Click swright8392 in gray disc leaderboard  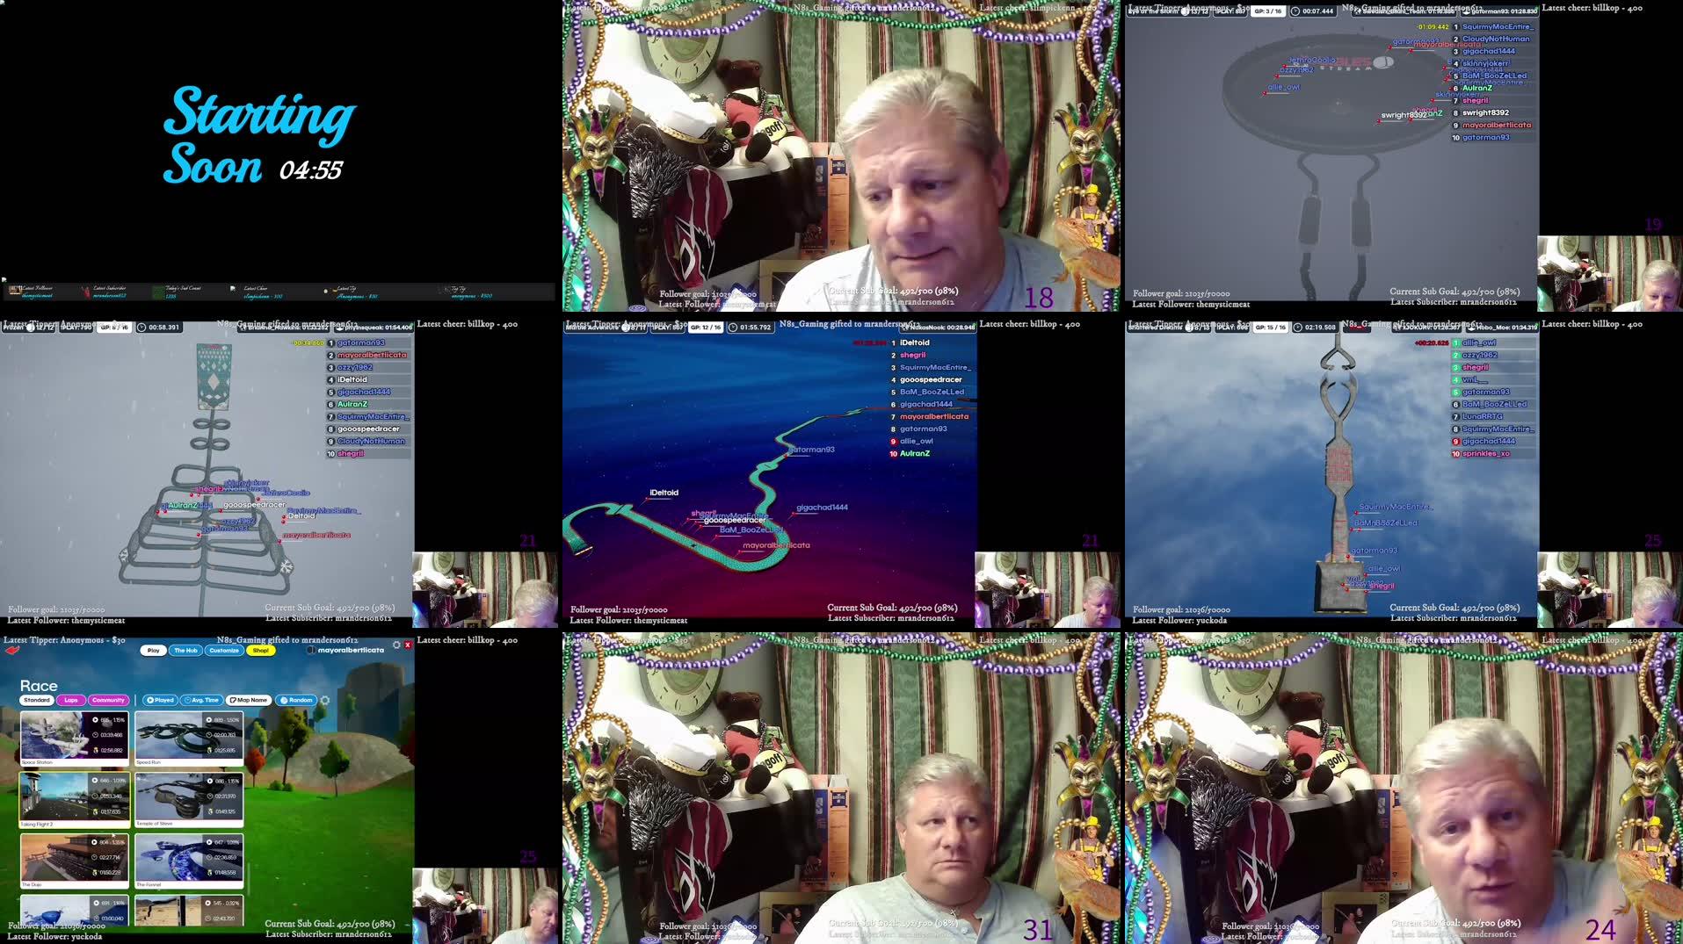pos(1485,112)
